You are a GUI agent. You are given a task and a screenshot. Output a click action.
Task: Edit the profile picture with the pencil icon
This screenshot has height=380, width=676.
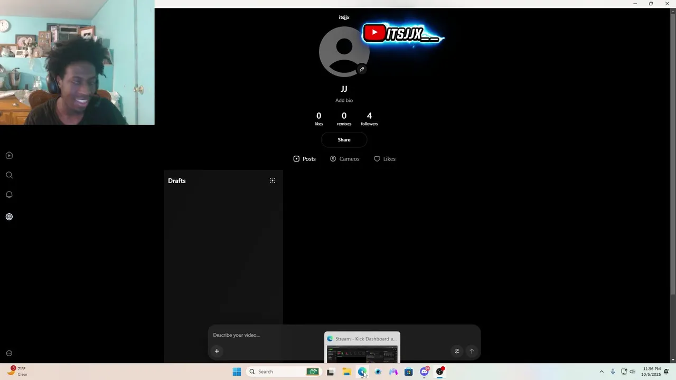click(362, 69)
